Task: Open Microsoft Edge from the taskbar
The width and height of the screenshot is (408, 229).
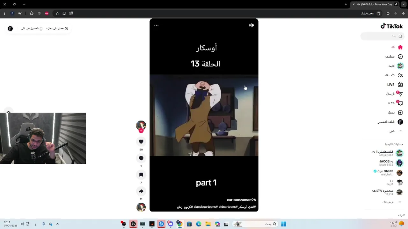Action: pyautogui.click(x=199, y=224)
